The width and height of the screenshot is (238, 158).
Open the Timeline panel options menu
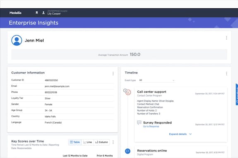(x=226, y=73)
